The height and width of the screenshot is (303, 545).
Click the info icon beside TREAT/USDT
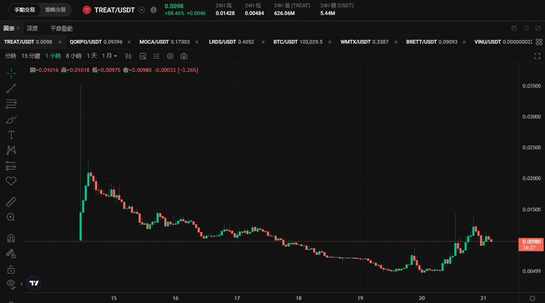point(154,10)
